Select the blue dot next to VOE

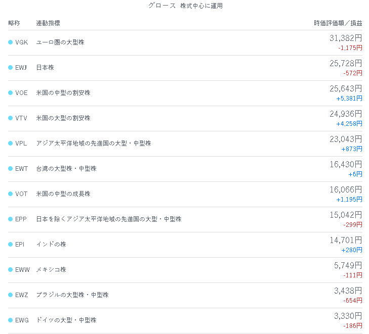pos(10,93)
